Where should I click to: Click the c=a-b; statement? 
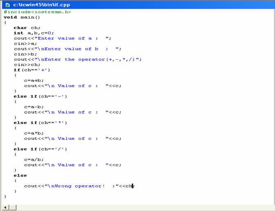(34, 107)
